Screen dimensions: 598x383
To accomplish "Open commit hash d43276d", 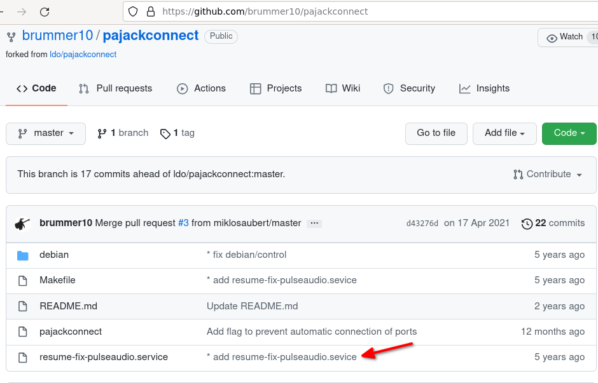I will pos(422,224).
